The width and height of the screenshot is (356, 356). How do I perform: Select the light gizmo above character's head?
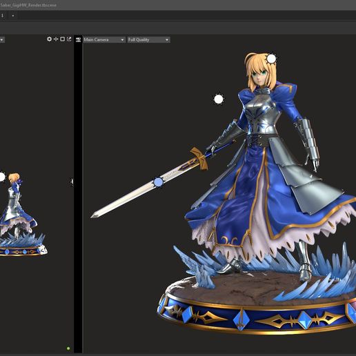tap(271, 59)
